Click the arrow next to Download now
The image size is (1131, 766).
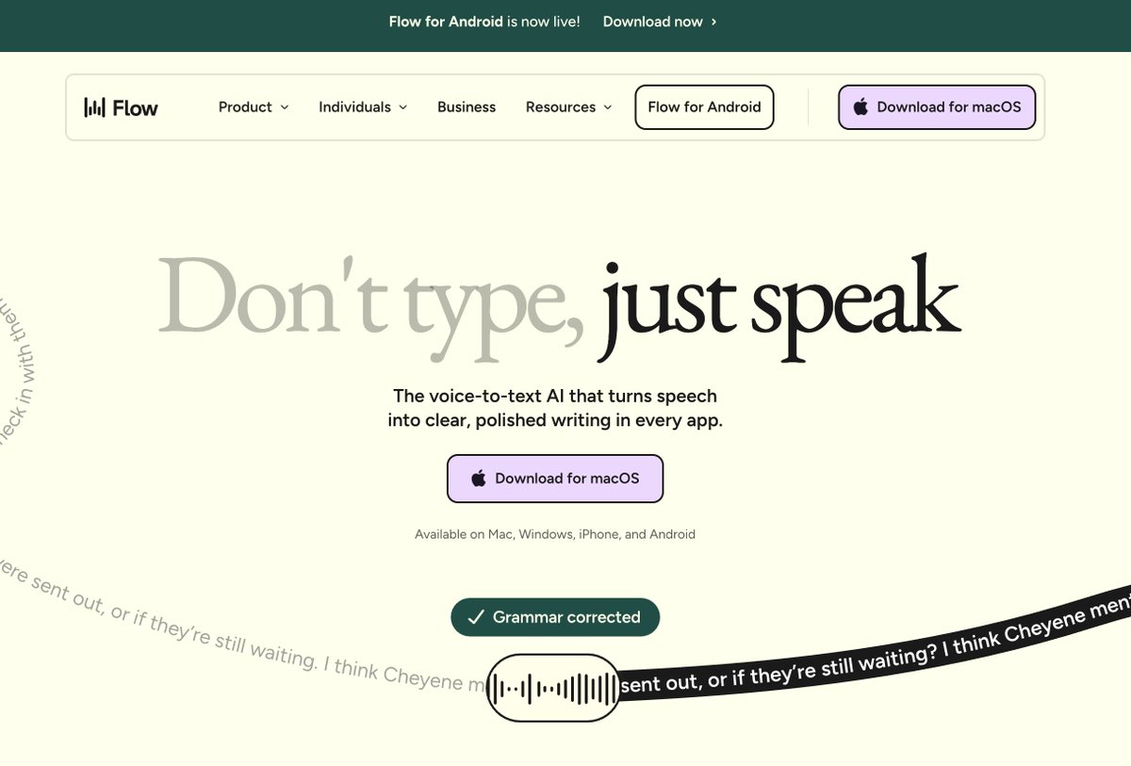tap(714, 22)
